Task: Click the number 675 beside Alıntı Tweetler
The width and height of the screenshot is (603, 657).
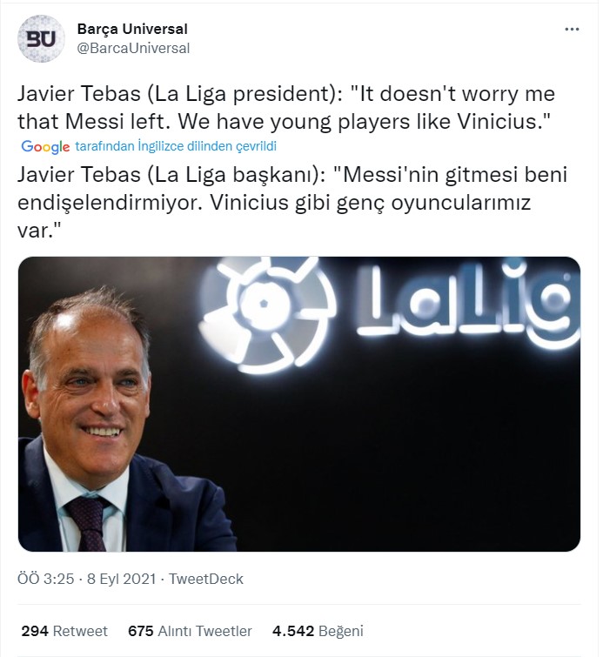Action: click(x=141, y=631)
